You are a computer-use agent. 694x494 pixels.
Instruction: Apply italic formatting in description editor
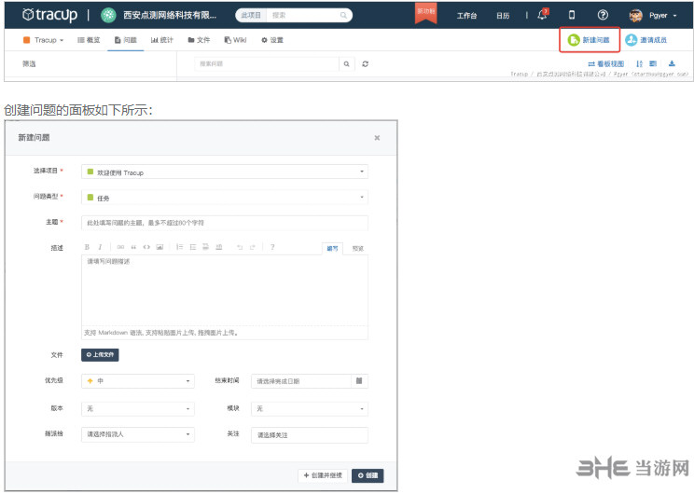point(100,247)
